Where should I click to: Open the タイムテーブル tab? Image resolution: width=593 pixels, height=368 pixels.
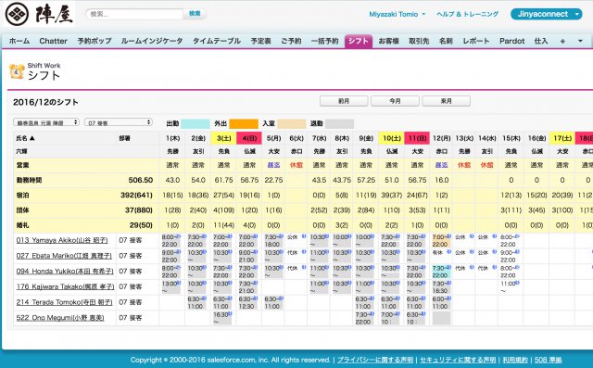pyautogui.click(x=217, y=41)
